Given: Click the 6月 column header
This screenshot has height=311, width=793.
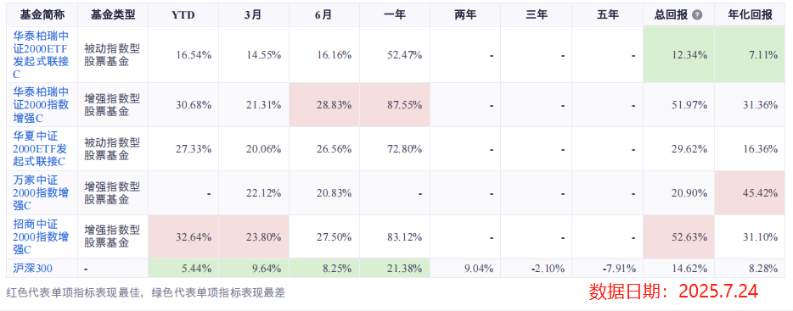Looking at the screenshot, I should point(324,14).
